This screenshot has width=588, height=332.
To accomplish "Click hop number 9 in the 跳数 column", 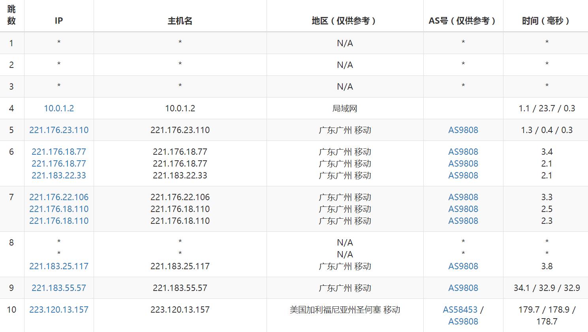I will pos(11,288).
